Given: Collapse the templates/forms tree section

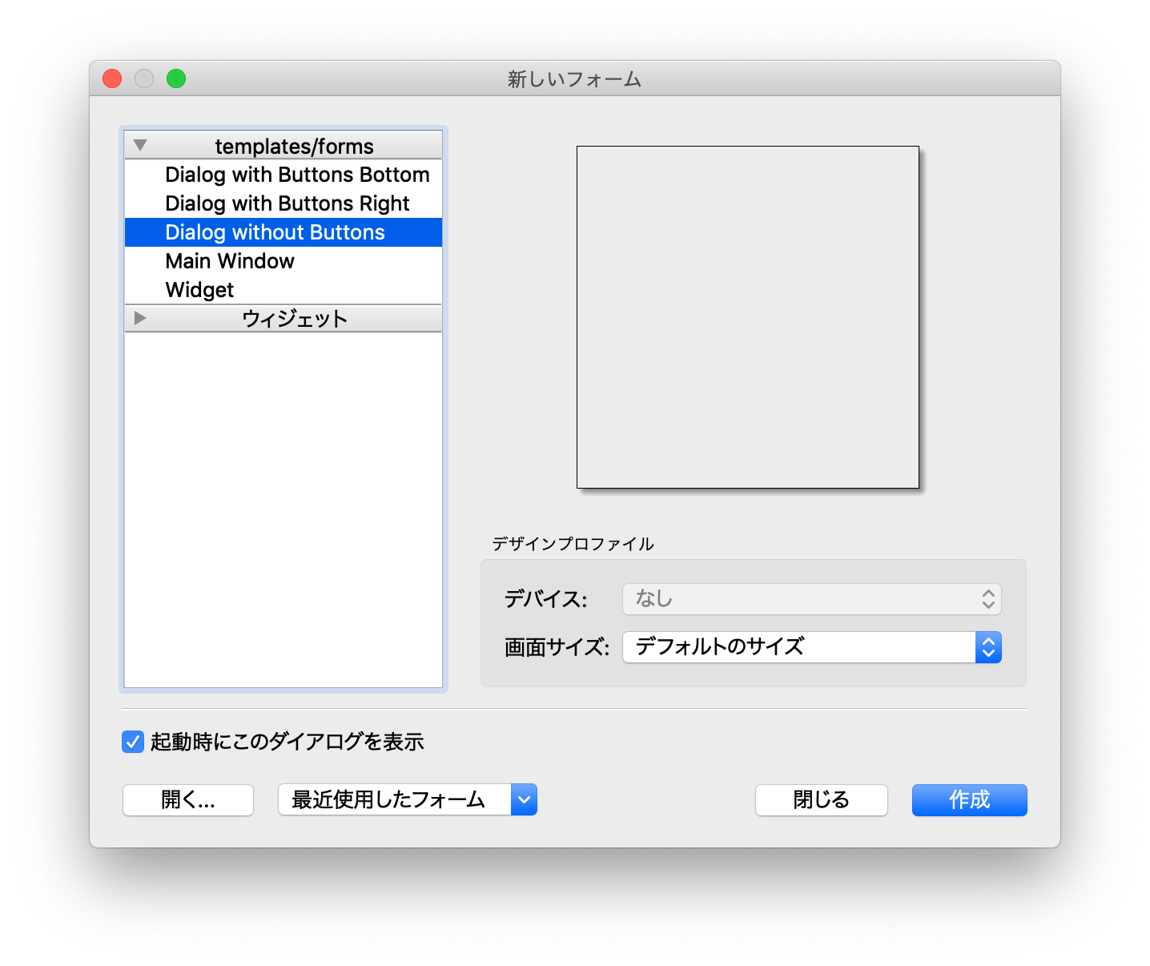Looking at the screenshot, I should click(x=140, y=146).
